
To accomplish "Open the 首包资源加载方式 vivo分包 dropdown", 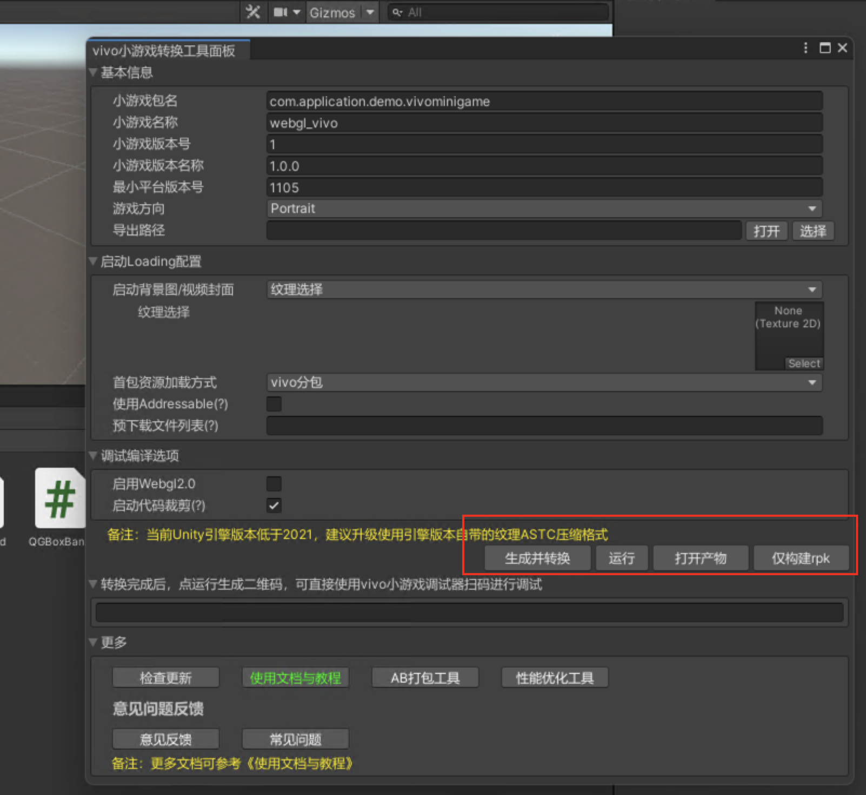I will pyautogui.click(x=544, y=382).
